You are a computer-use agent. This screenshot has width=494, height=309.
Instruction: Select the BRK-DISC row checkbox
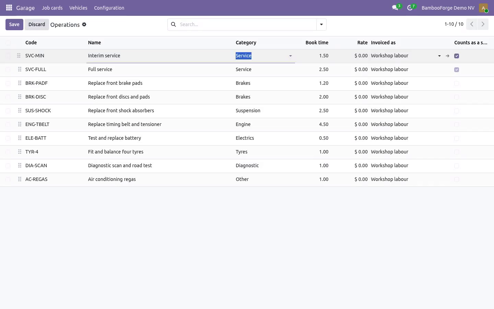click(8, 97)
